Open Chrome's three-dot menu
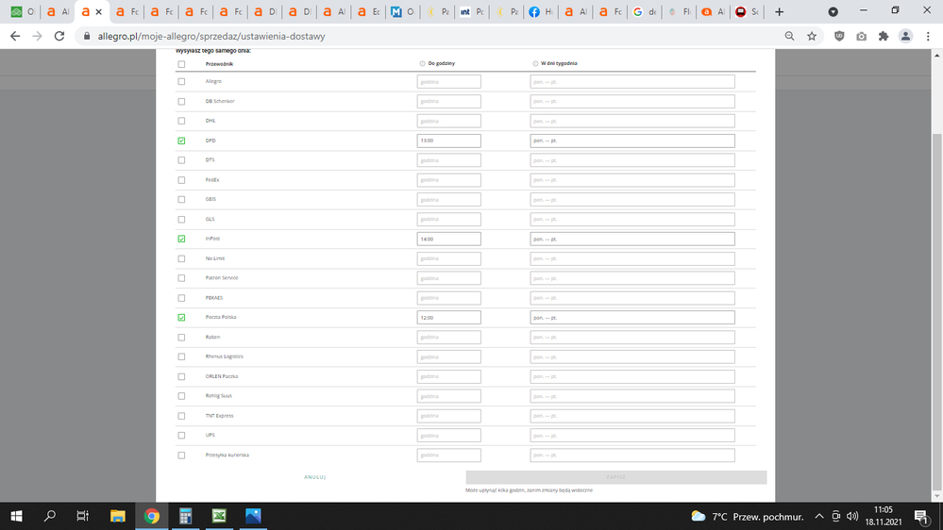Viewport: 943px width, 530px height. tap(928, 36)
